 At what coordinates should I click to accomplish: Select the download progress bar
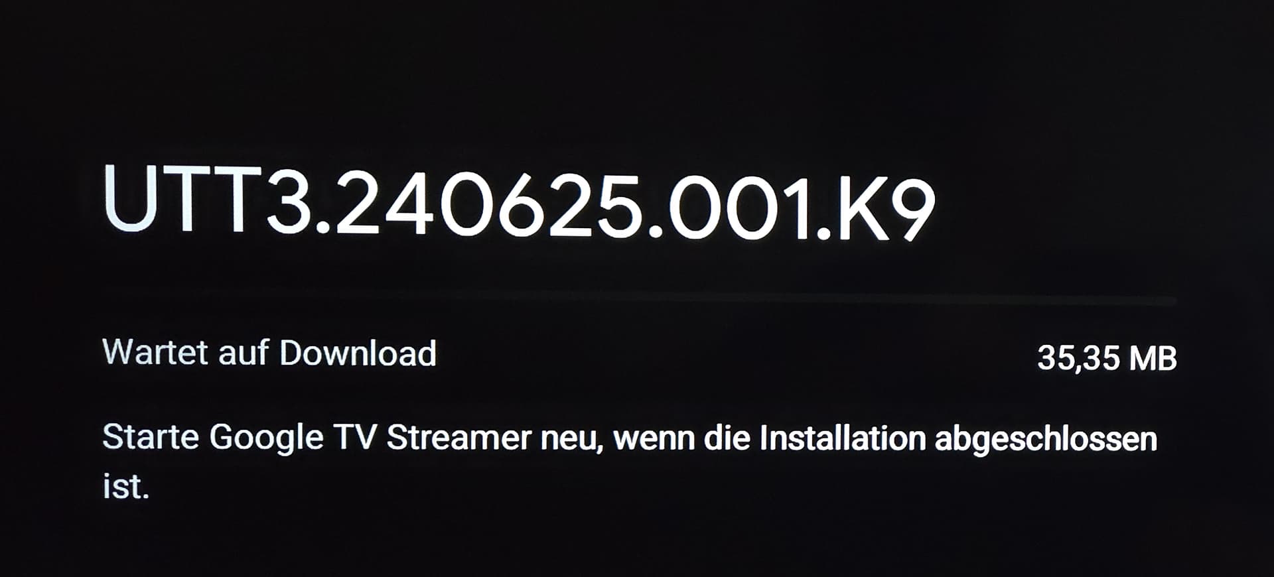(640, 302)
